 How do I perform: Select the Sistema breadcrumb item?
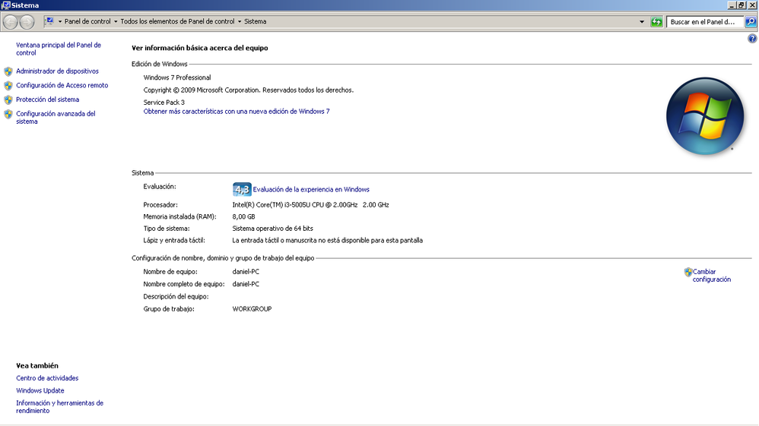(255, 22)
